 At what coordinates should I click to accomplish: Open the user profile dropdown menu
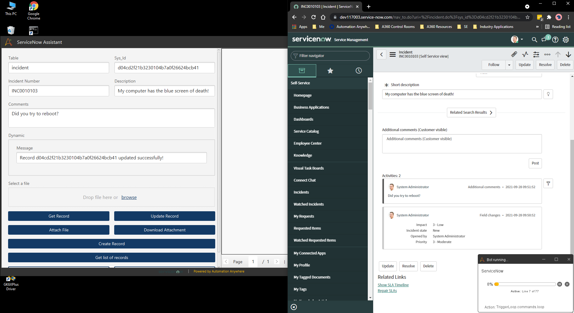tap(517, 40)
